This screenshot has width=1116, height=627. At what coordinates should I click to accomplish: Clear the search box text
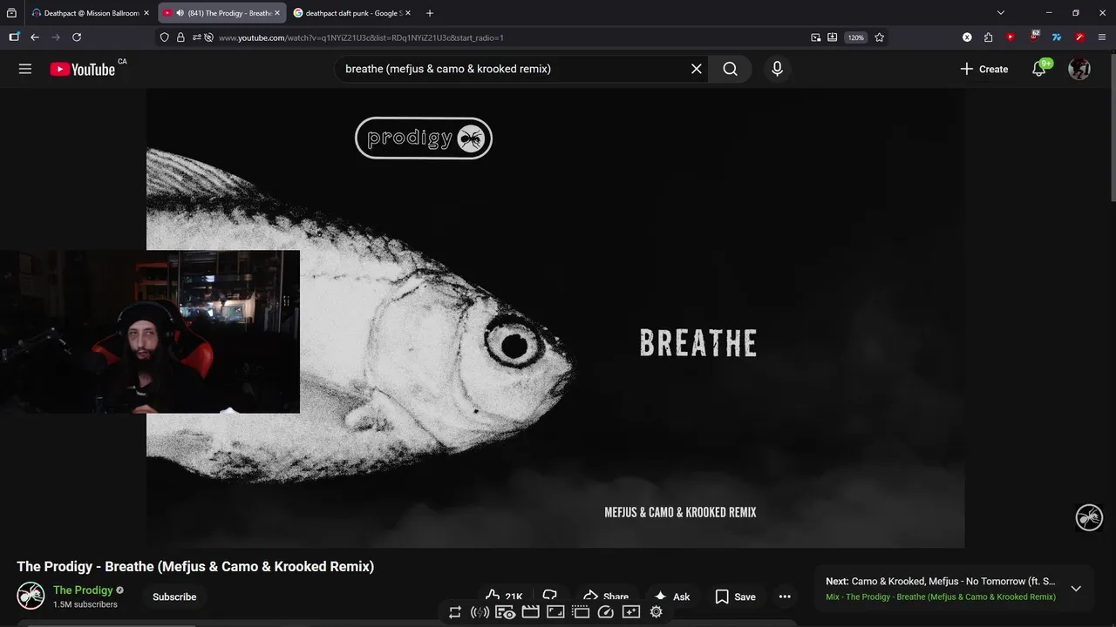point(696,69)
